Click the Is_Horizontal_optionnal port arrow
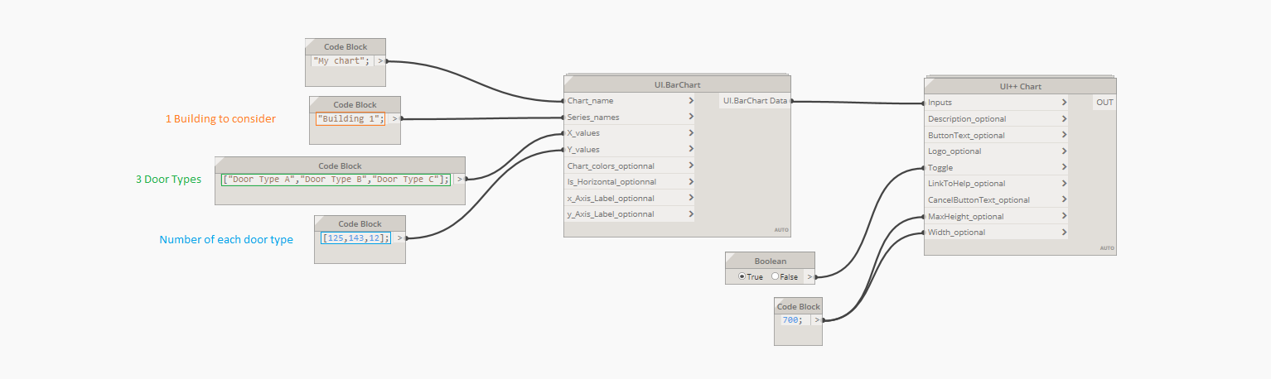Screen dimensions: 1271x379 coord(691,182)
